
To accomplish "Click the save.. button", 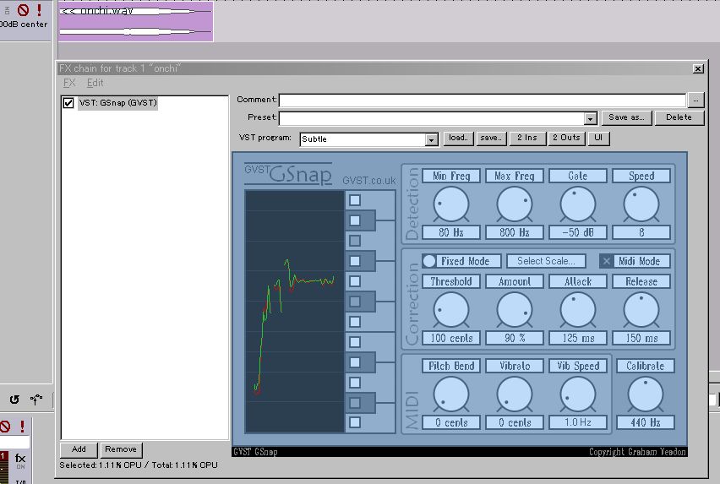I will click(x=491, y=138).
